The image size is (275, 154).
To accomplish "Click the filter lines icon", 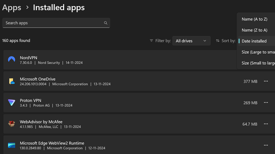I will tap(151, 41).
